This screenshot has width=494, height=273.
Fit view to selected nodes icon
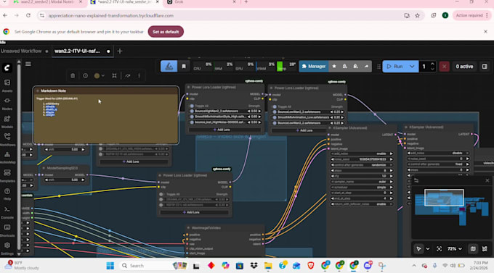439,249
